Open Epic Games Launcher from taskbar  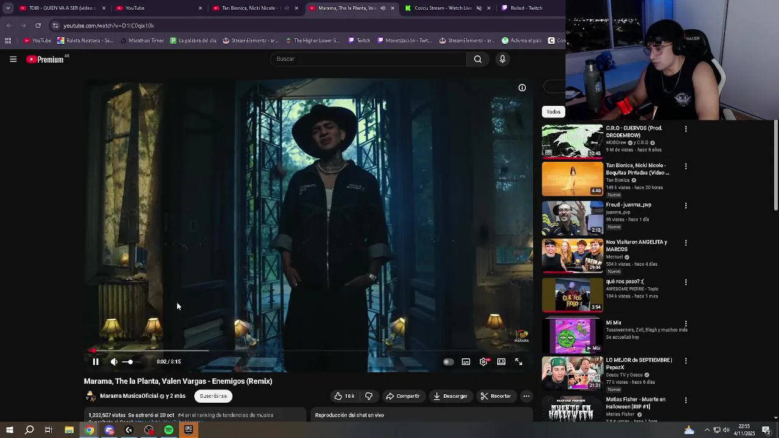coord(189,430)
